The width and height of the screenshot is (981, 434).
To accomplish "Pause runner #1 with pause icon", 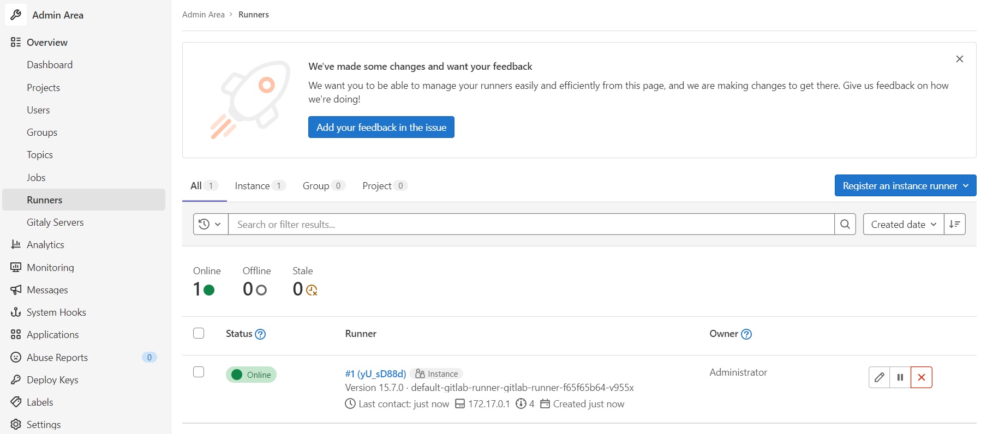I will (900, 377).
